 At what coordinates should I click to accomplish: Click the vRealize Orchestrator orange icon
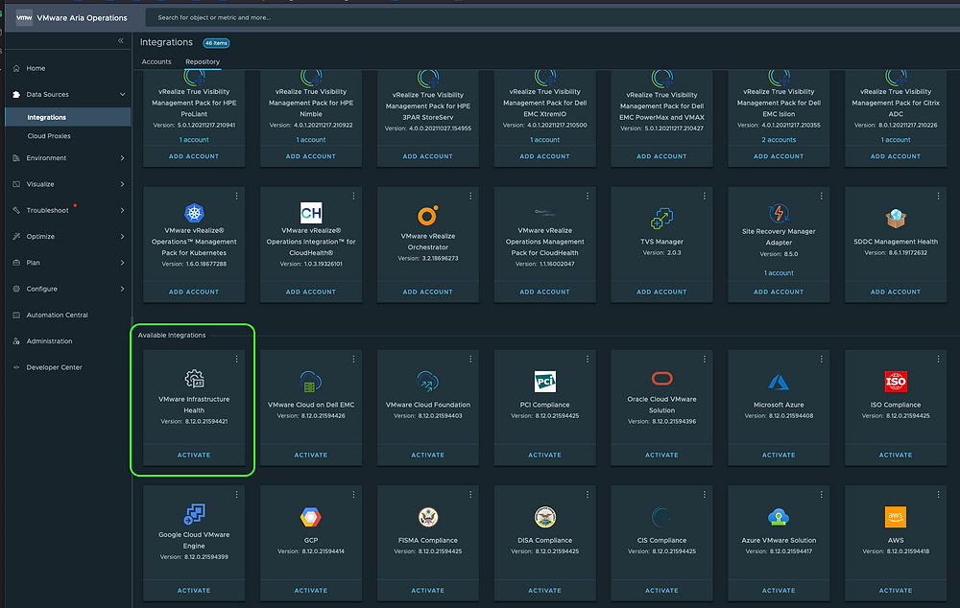coord(428,216)
